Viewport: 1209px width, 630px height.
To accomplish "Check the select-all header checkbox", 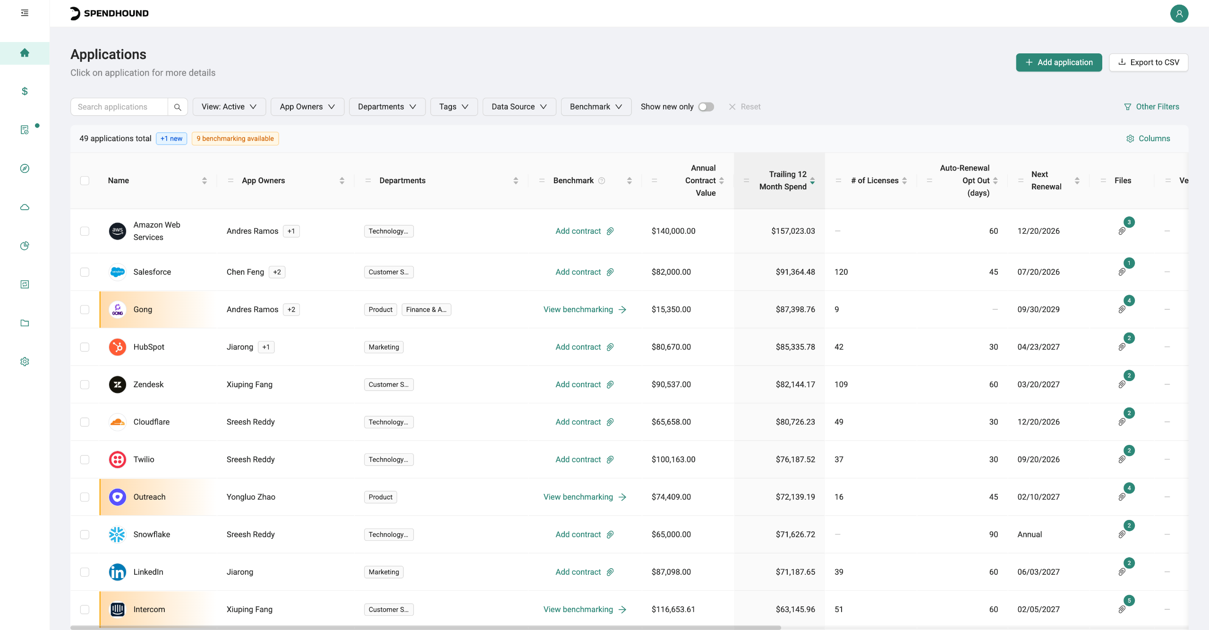I will tap(85, 181).
